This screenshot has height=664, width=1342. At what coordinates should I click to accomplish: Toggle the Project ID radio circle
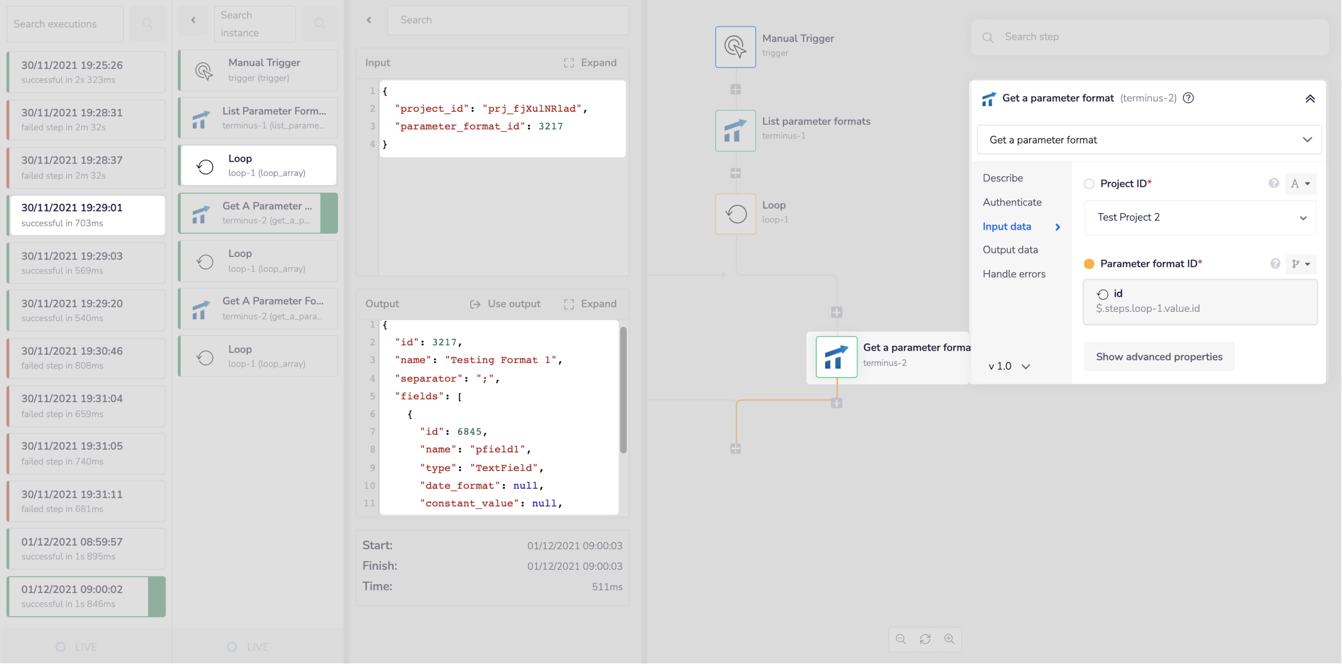pyautogui.click(x=1089, y=184)
